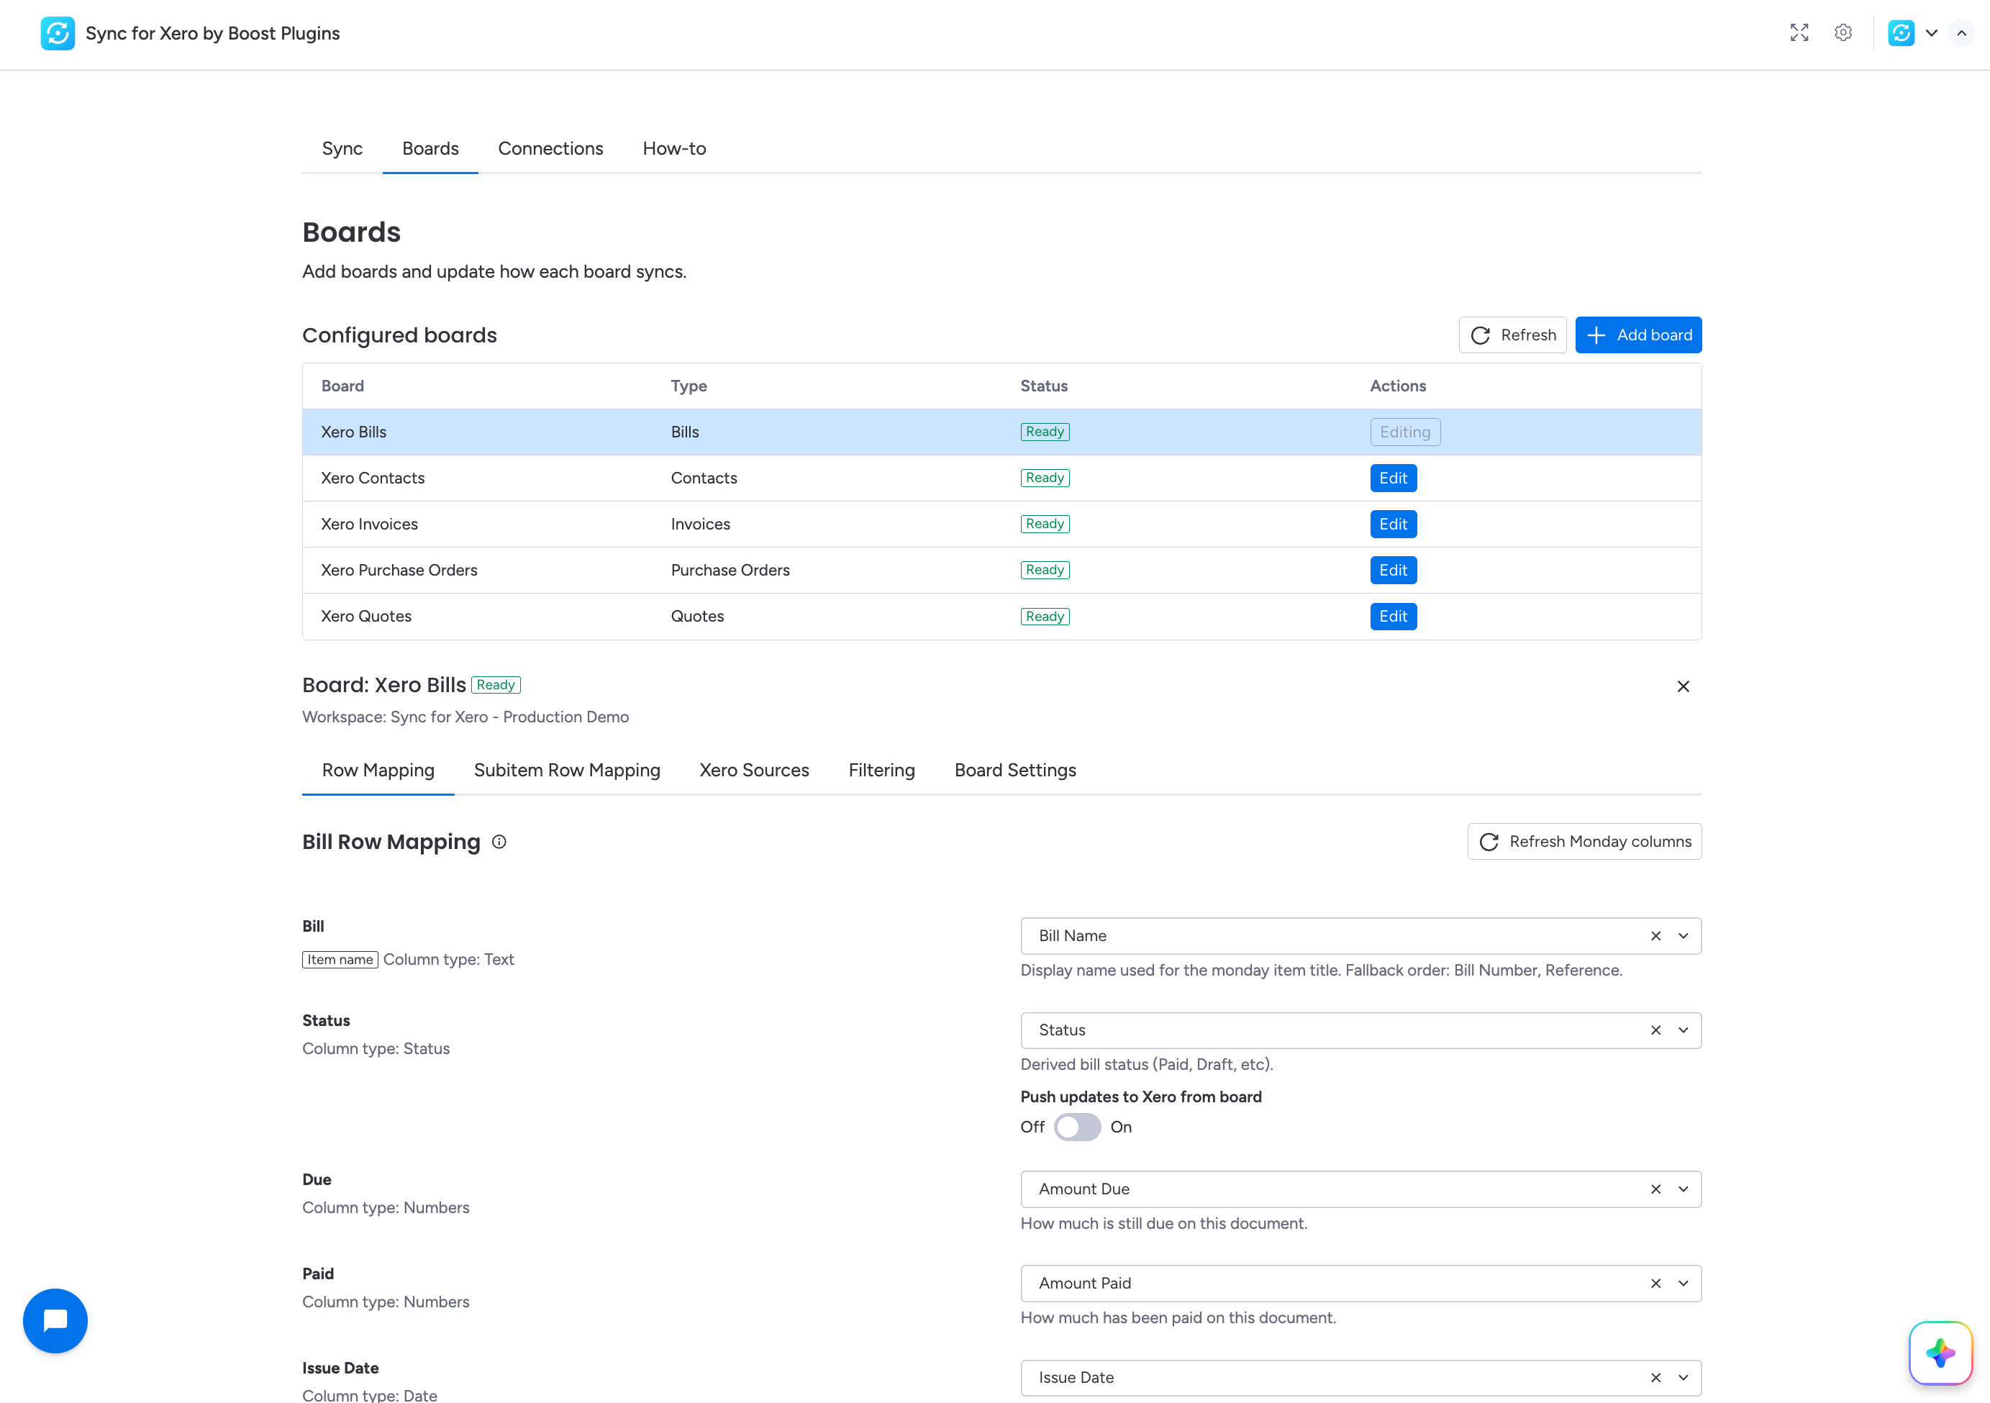Edit the Xero Purchase Orders board
The height and width of the screenshot is (1403, 1990).
1393,571
